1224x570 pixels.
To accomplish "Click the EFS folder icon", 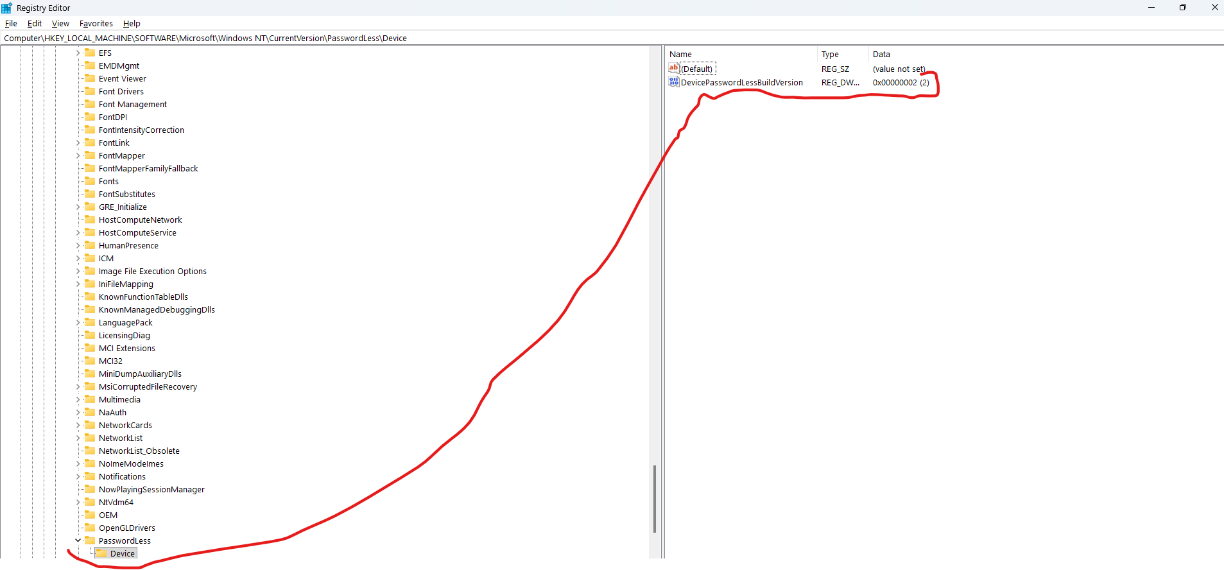I will coord(90,53).
